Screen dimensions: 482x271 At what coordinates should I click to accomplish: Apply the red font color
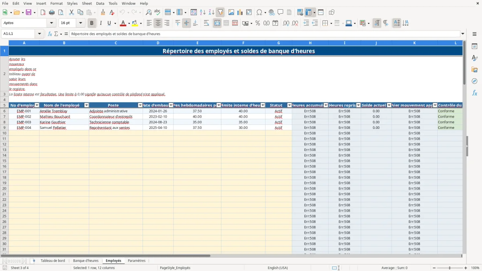pos(123,23)
